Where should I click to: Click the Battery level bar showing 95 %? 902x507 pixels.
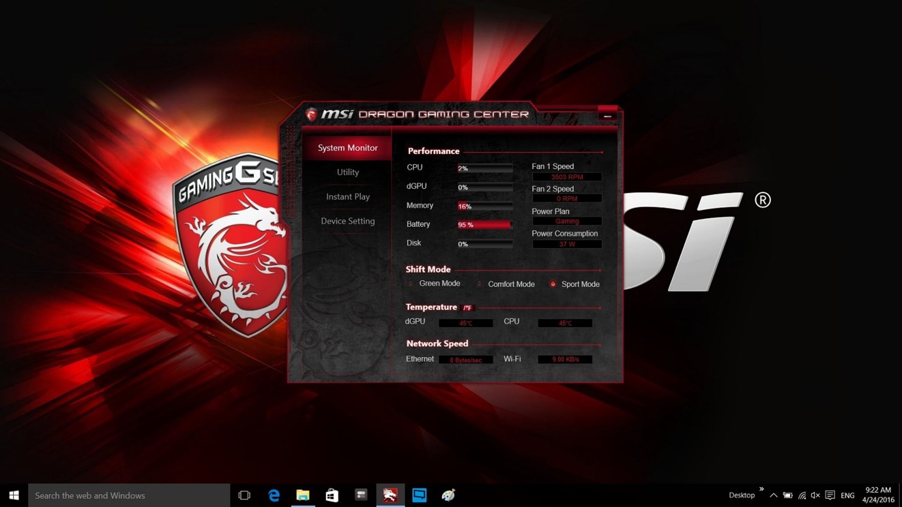coord(485,225)
